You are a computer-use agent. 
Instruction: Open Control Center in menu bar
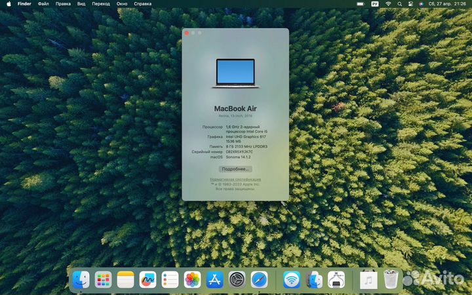pyautogui.click(x=410, y=4)
